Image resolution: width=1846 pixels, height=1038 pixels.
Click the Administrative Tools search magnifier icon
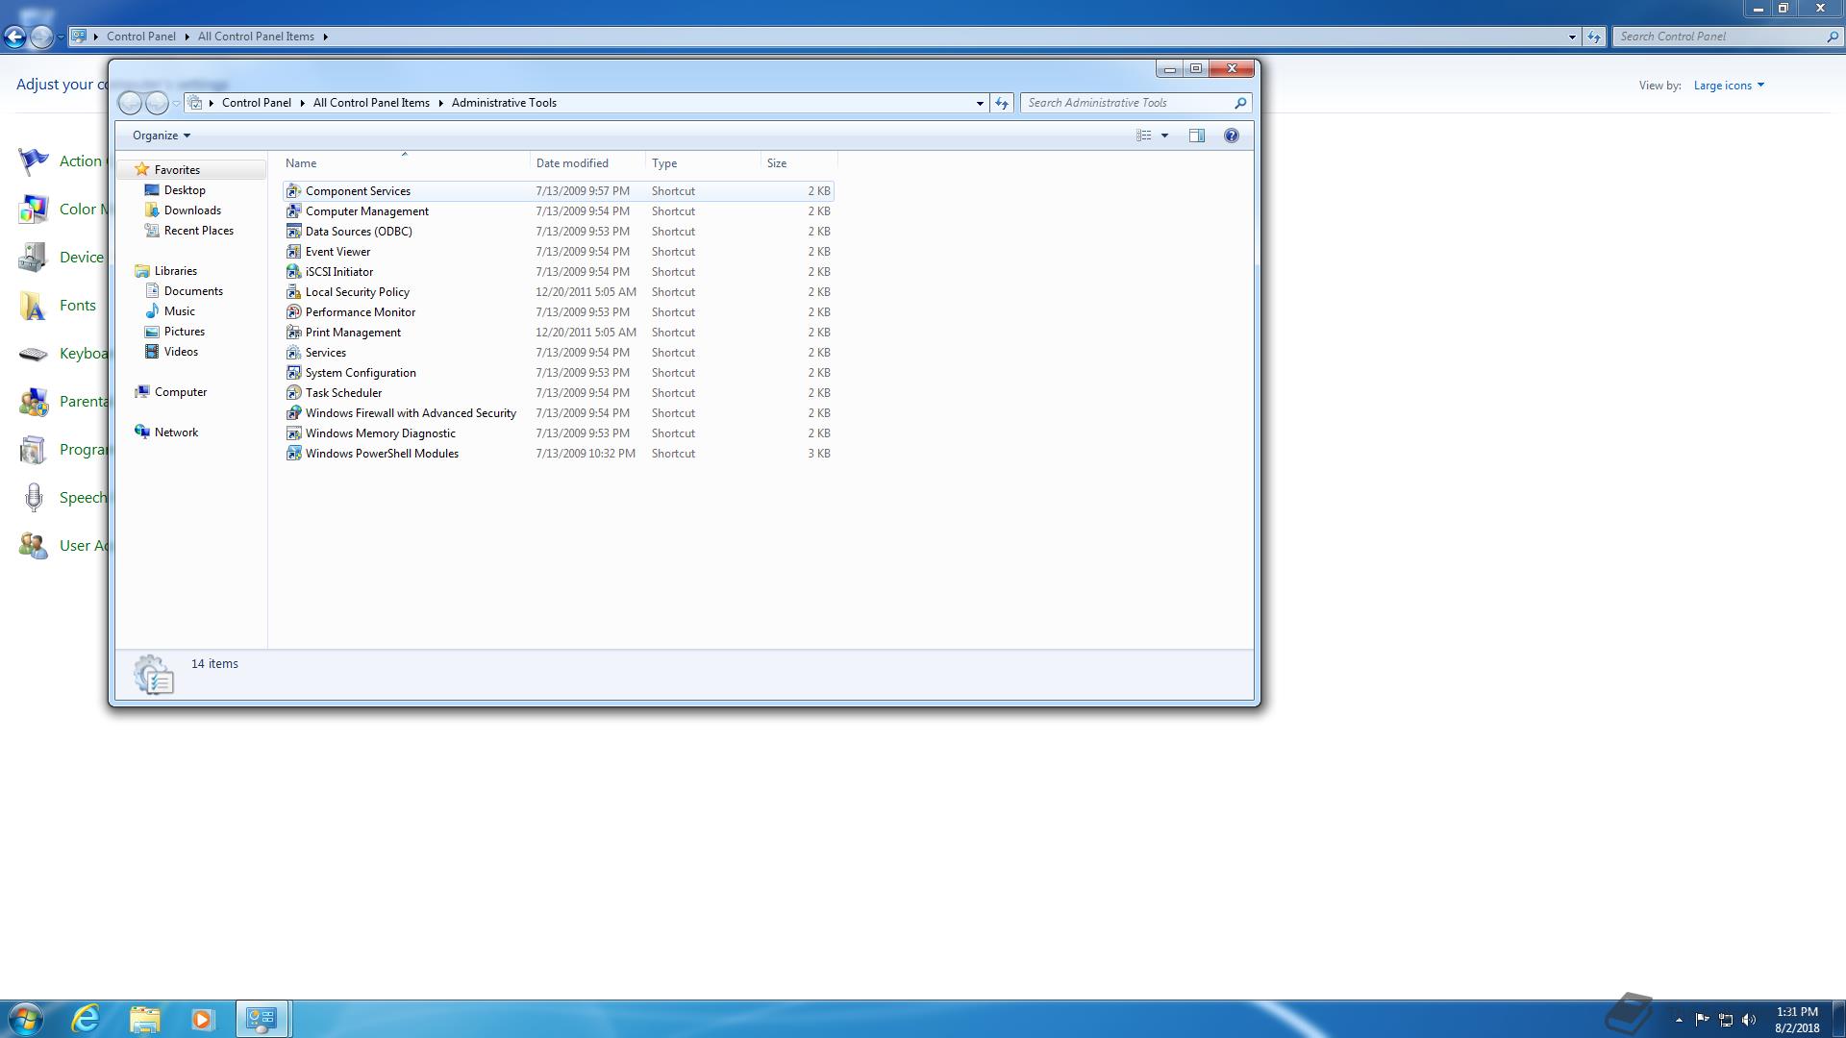point(1240,103)
